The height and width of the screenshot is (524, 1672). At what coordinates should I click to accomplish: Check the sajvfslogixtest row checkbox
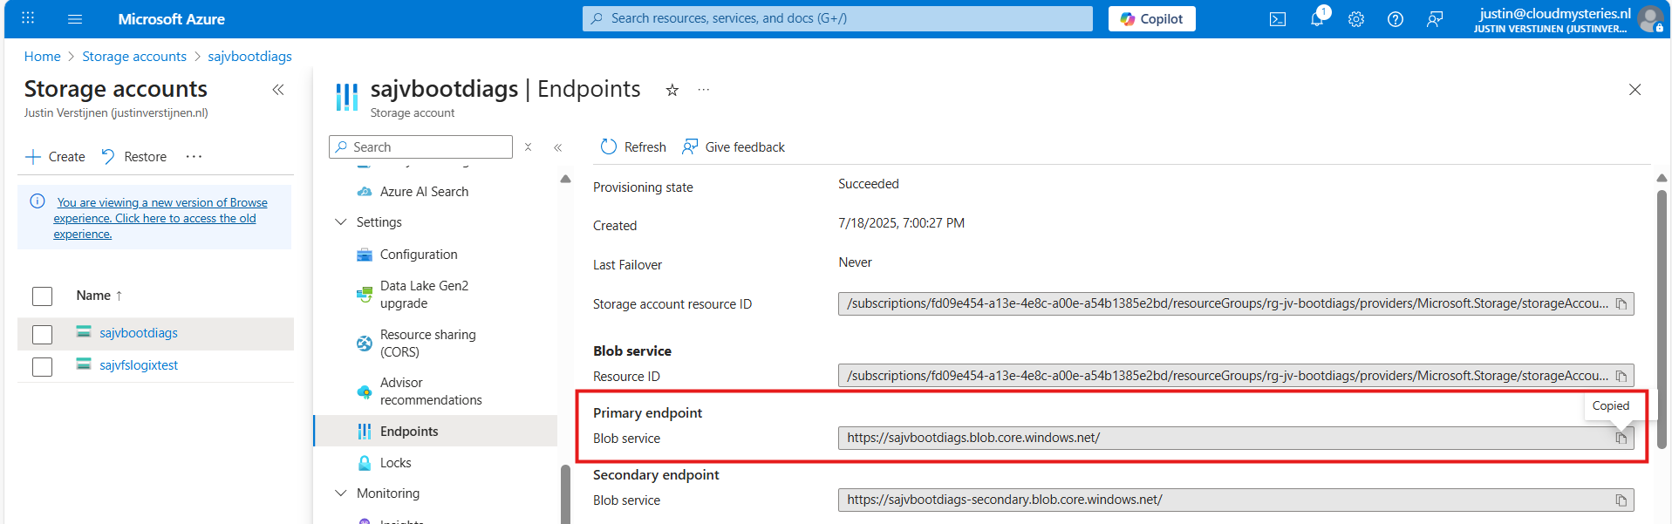[42, 366]
